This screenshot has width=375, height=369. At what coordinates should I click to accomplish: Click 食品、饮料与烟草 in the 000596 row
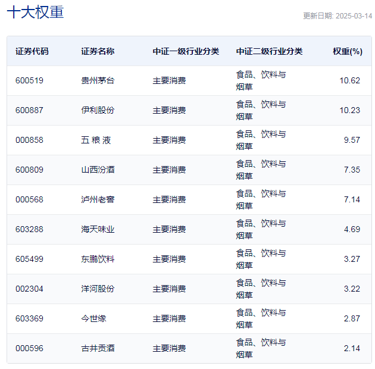click(x=261, y=348)
